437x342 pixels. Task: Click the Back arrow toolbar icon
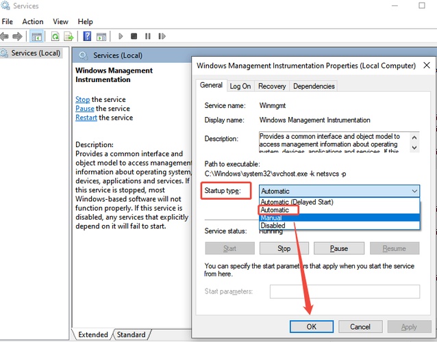4,36
